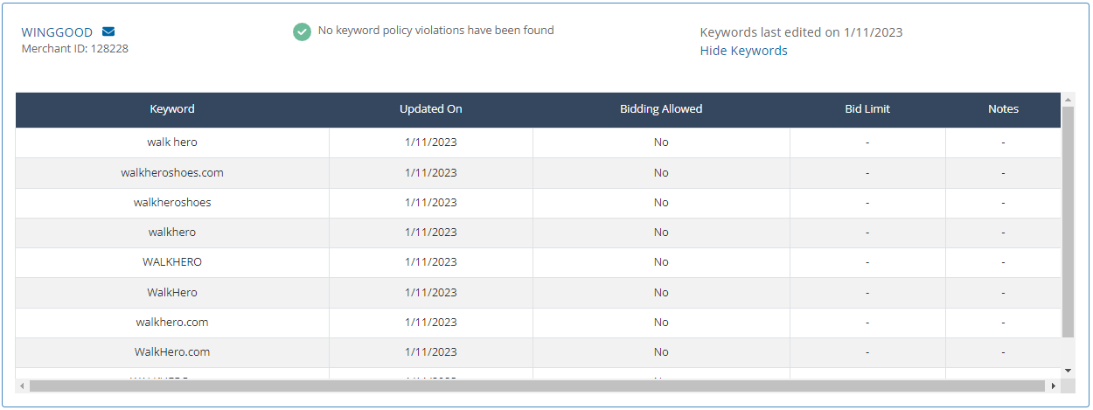Click the horizontal scrollbar left arrow
Image resolution: width=1093 pixels, height=410 pixels.
22,386
